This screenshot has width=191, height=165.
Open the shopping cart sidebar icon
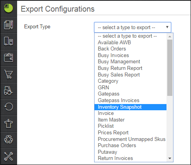coord(9,74)
